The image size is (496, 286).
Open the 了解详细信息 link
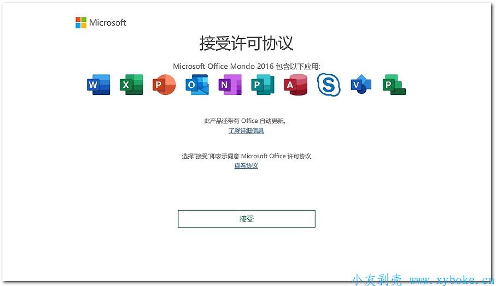click(246, 131)
